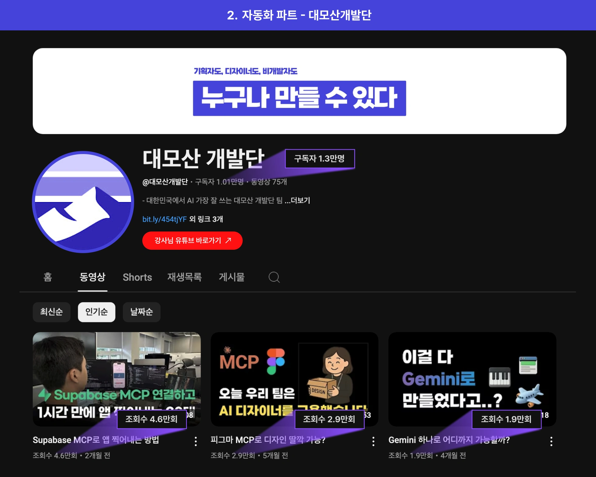
Task: Select the 날짜순 filter chip
Action: tap(141, 312)
